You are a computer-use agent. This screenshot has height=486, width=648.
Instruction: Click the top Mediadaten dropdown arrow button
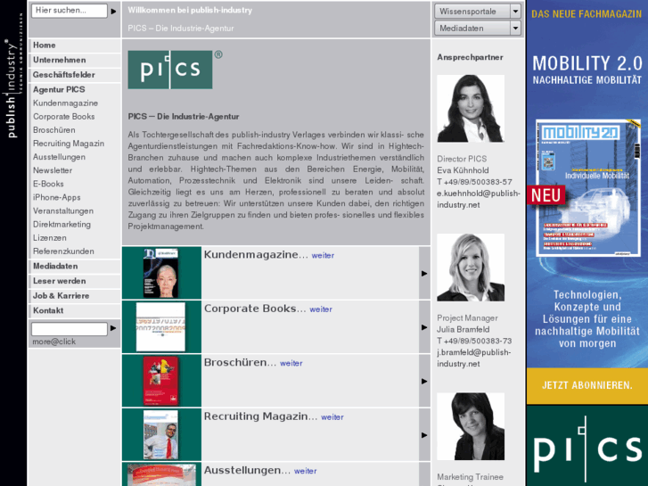515,29
